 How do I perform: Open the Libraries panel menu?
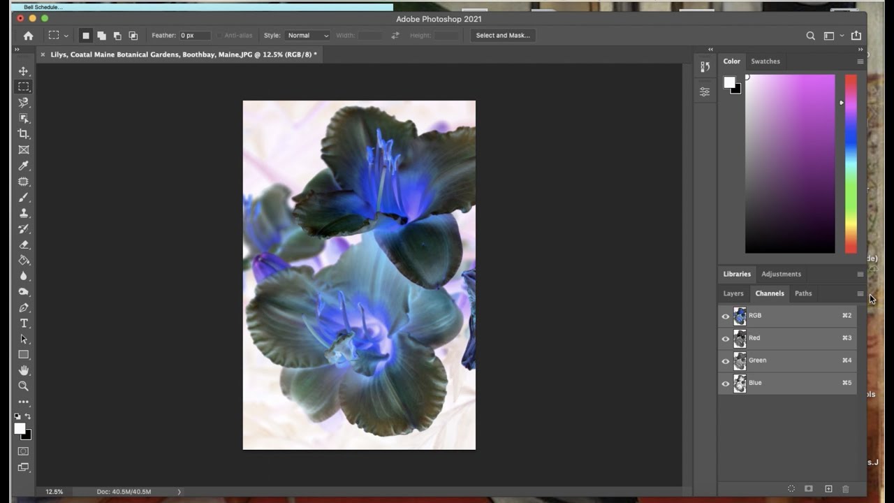coord(860,274)
